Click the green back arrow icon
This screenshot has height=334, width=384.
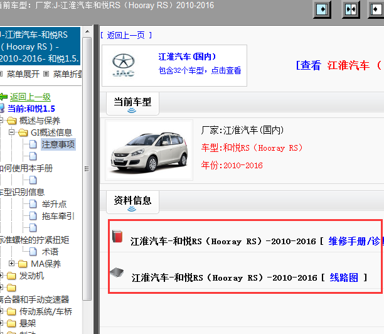(x=3, y=97)
